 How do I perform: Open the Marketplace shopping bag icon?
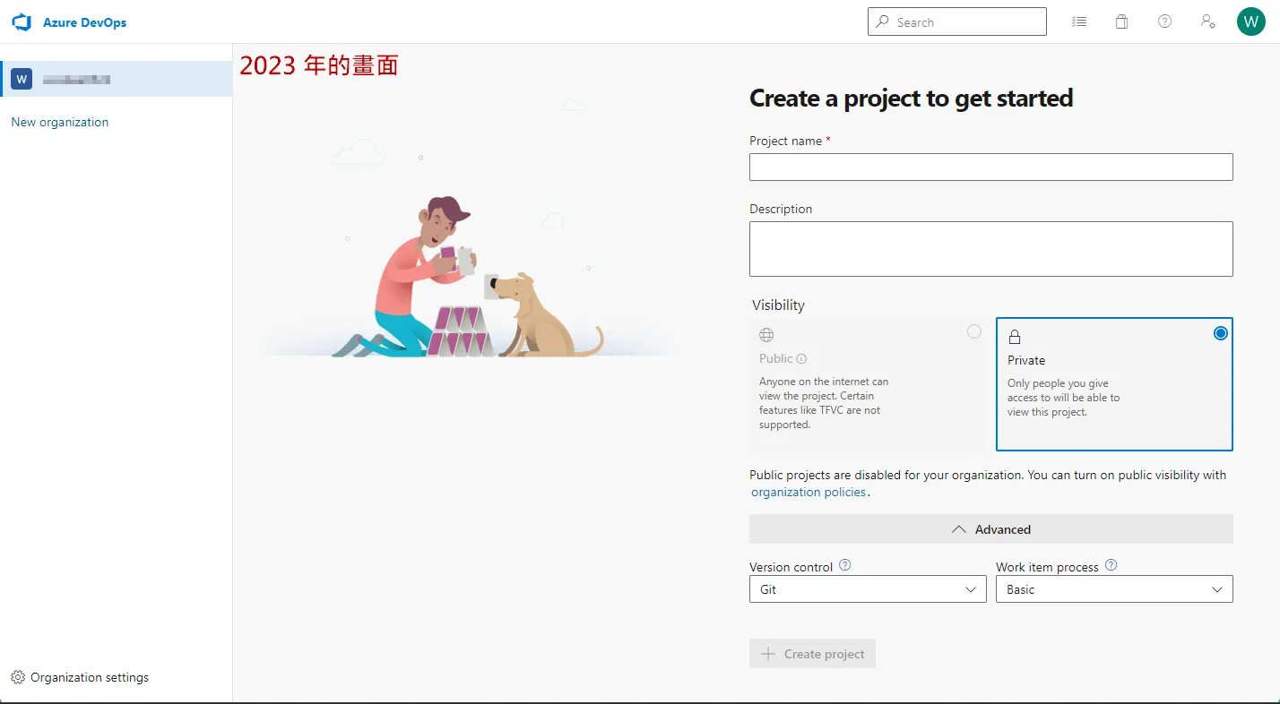pos(1121,21)
